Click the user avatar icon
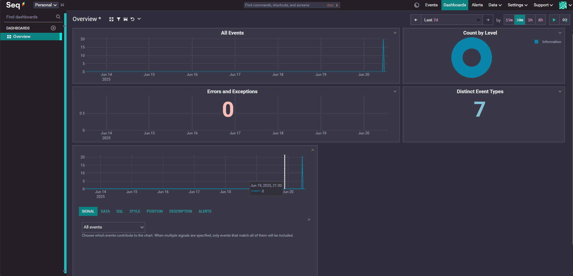573x276 pixels. point(563,5)
